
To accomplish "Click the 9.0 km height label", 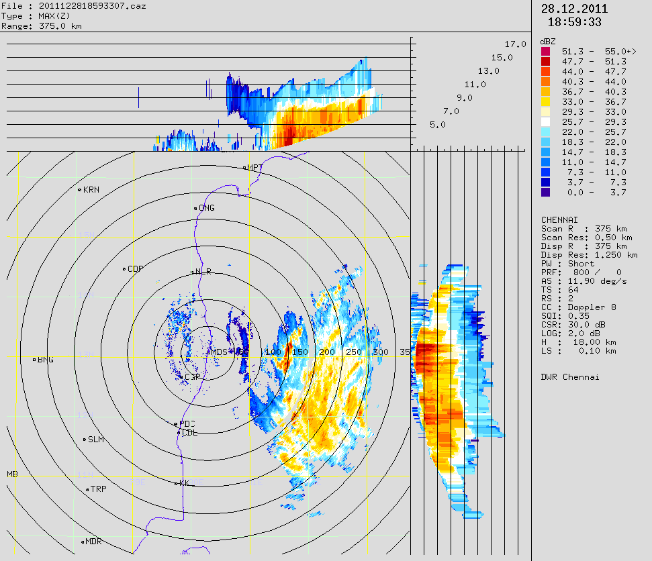I will [465, 98].
